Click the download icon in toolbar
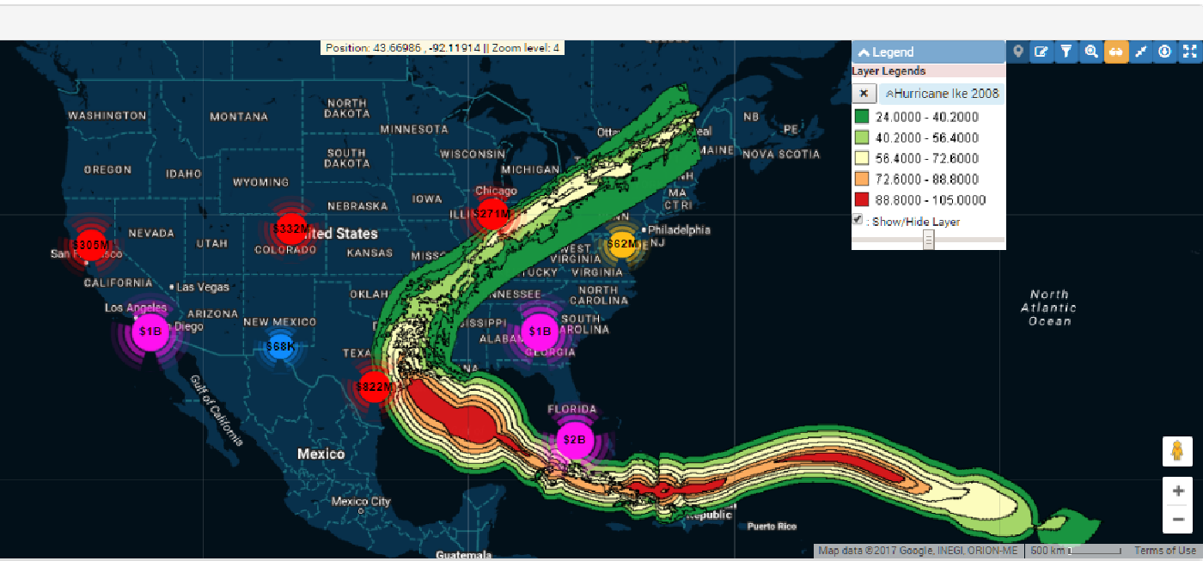The width and height of the screenshot is (1203, 561). click(x=1165, y=52)
